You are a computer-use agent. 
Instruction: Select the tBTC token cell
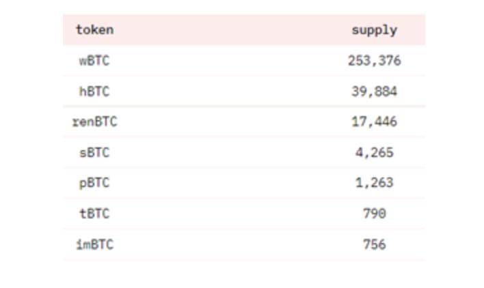[94, 214]
